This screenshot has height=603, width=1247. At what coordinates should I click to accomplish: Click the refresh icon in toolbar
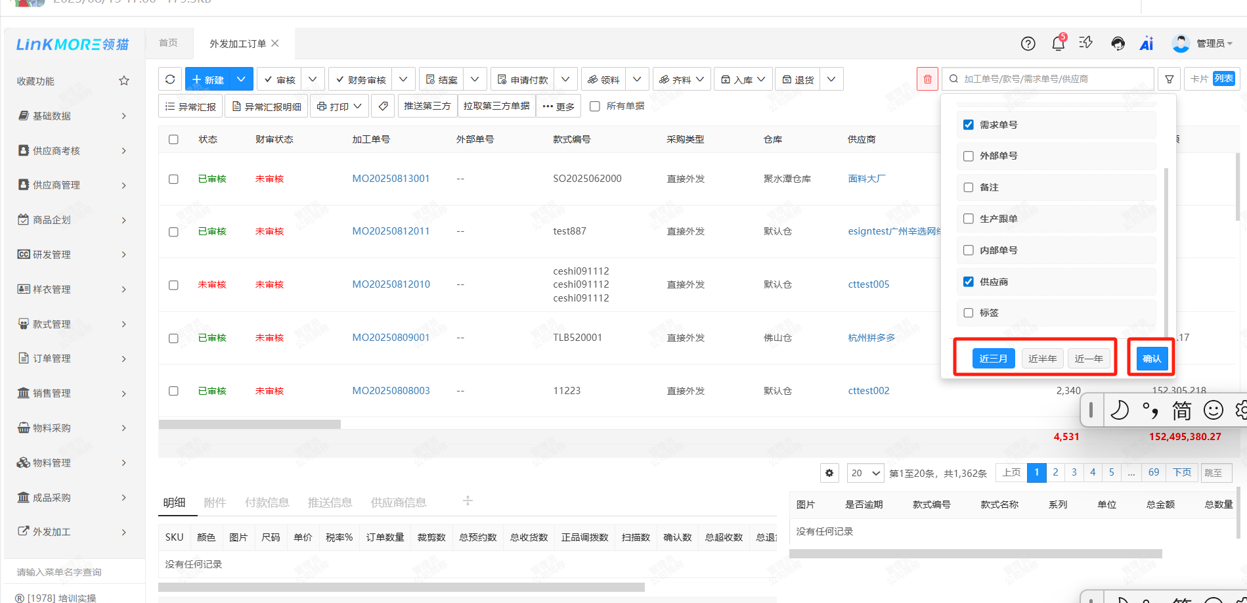(170, 79)
